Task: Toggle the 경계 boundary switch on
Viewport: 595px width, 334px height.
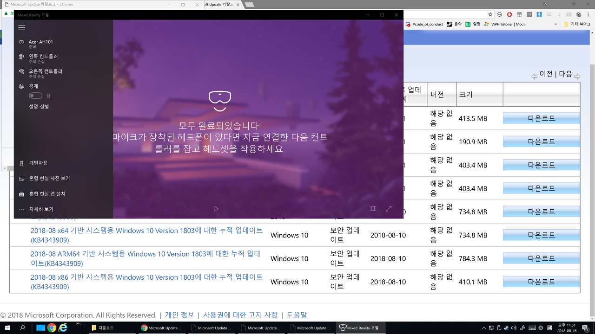Action: [35, 96]
